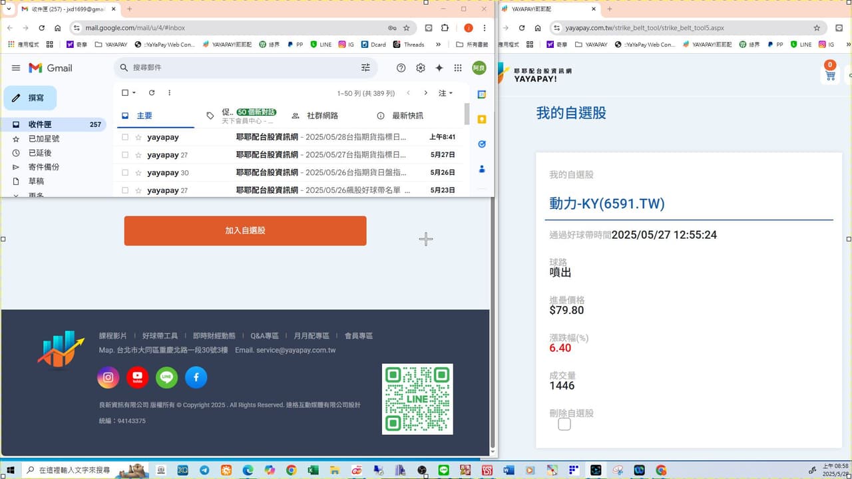
Task: Open shopping cart icon on YAYAPAY page
Action: [830, 75]
